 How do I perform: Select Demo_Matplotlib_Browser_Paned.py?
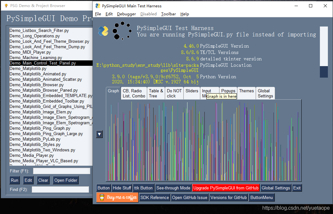pyautogui.click(x=51, y=90)
